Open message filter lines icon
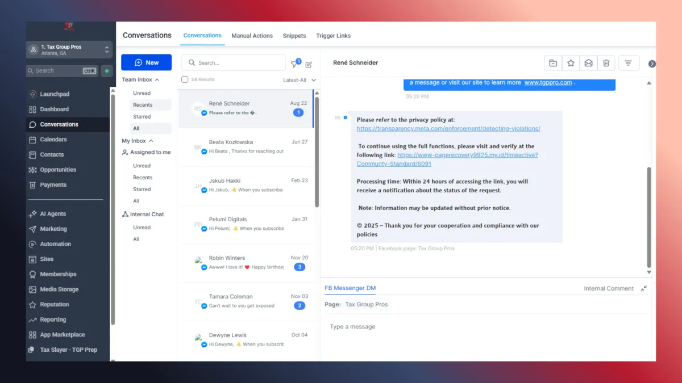682x383 pixels. tap(628, 63)
